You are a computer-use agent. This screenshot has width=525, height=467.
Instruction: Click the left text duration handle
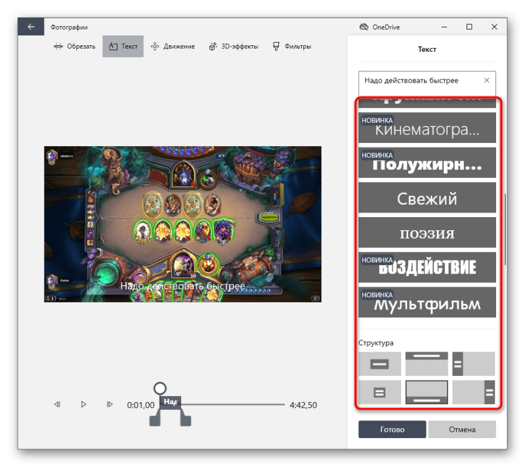pyautogui.click(x=155, y=421)
